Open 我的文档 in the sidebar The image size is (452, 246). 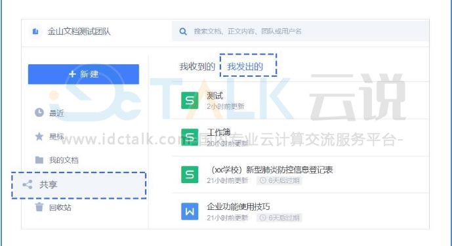(x=64, y=160)
